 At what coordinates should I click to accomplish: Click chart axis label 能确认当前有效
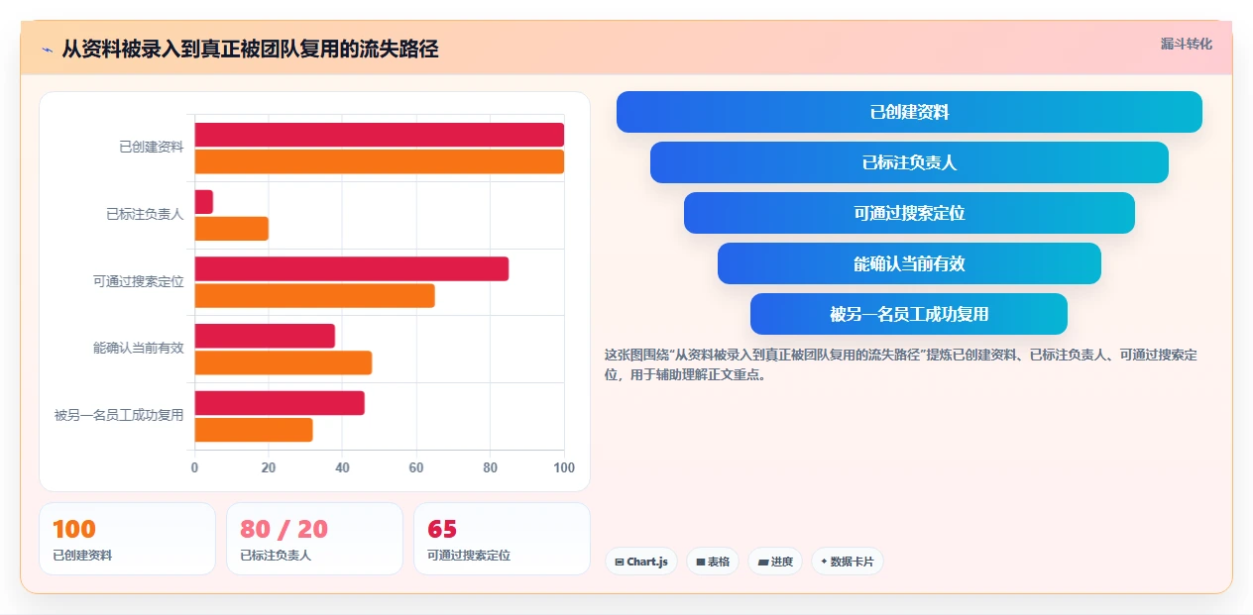click(139, 348)
